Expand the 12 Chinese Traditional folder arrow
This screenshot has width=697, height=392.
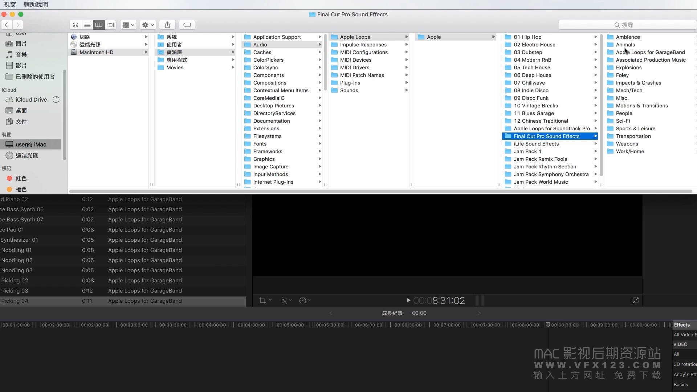(x=595, y=121)
